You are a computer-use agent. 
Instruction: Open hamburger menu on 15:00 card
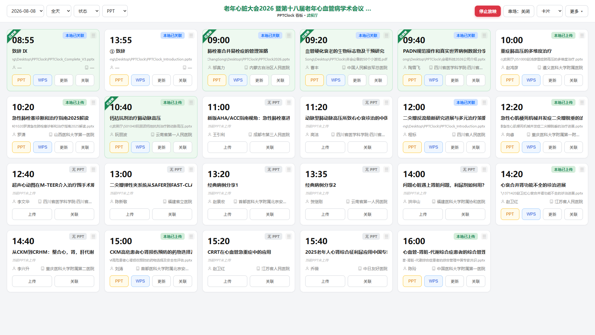191,237
